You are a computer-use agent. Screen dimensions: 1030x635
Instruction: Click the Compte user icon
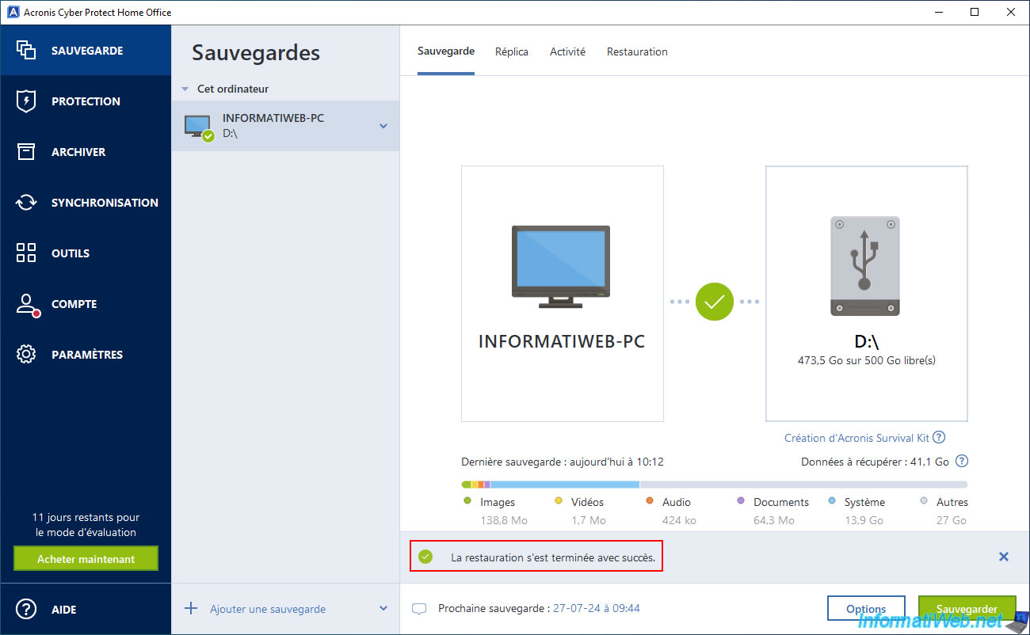[27, 304]
